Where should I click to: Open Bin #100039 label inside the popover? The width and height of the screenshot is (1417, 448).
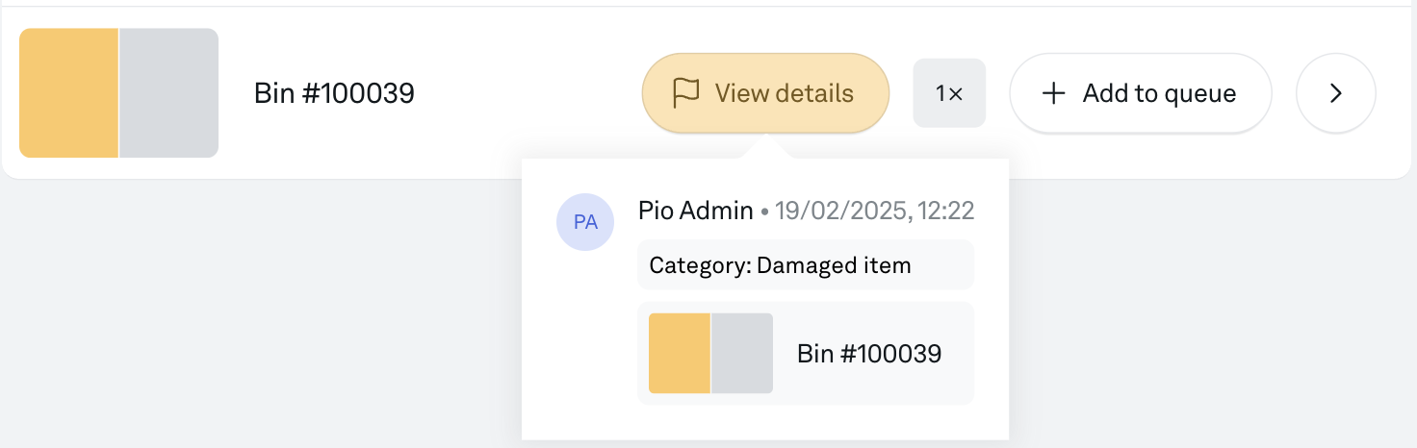tap(869, 354)
